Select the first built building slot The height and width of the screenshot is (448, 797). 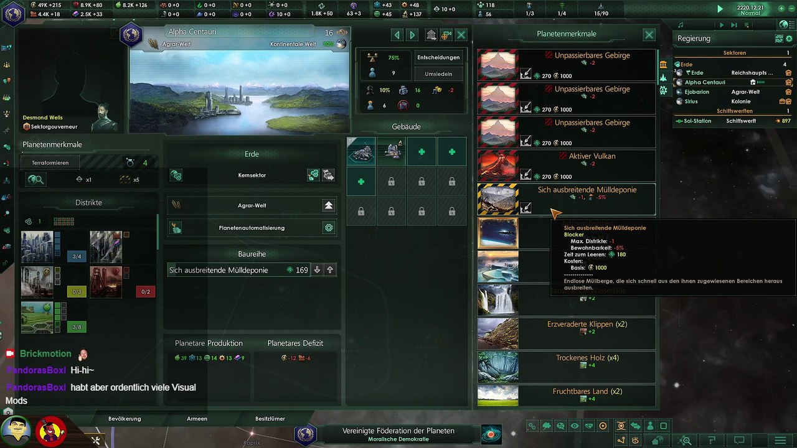pos(361,151)
